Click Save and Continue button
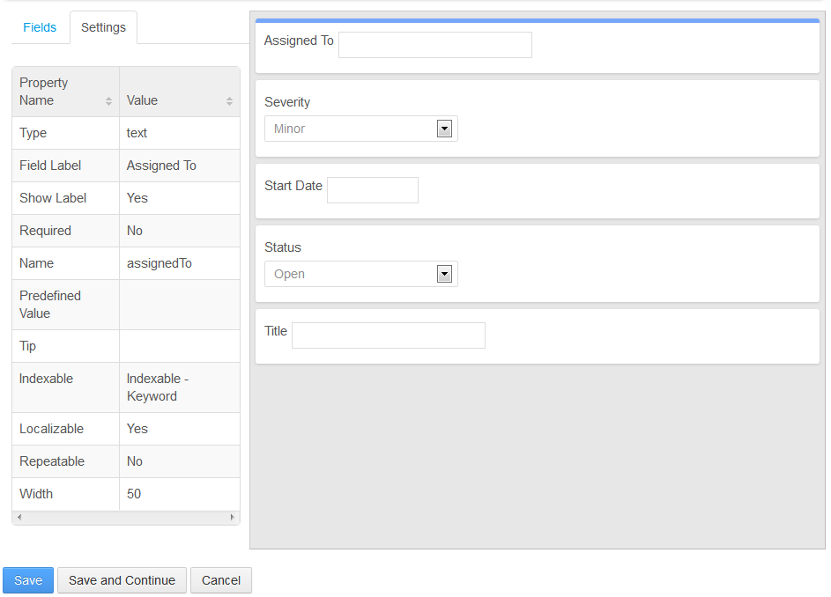This screenshot has height=597, width=831. click(x=122, y=580)
